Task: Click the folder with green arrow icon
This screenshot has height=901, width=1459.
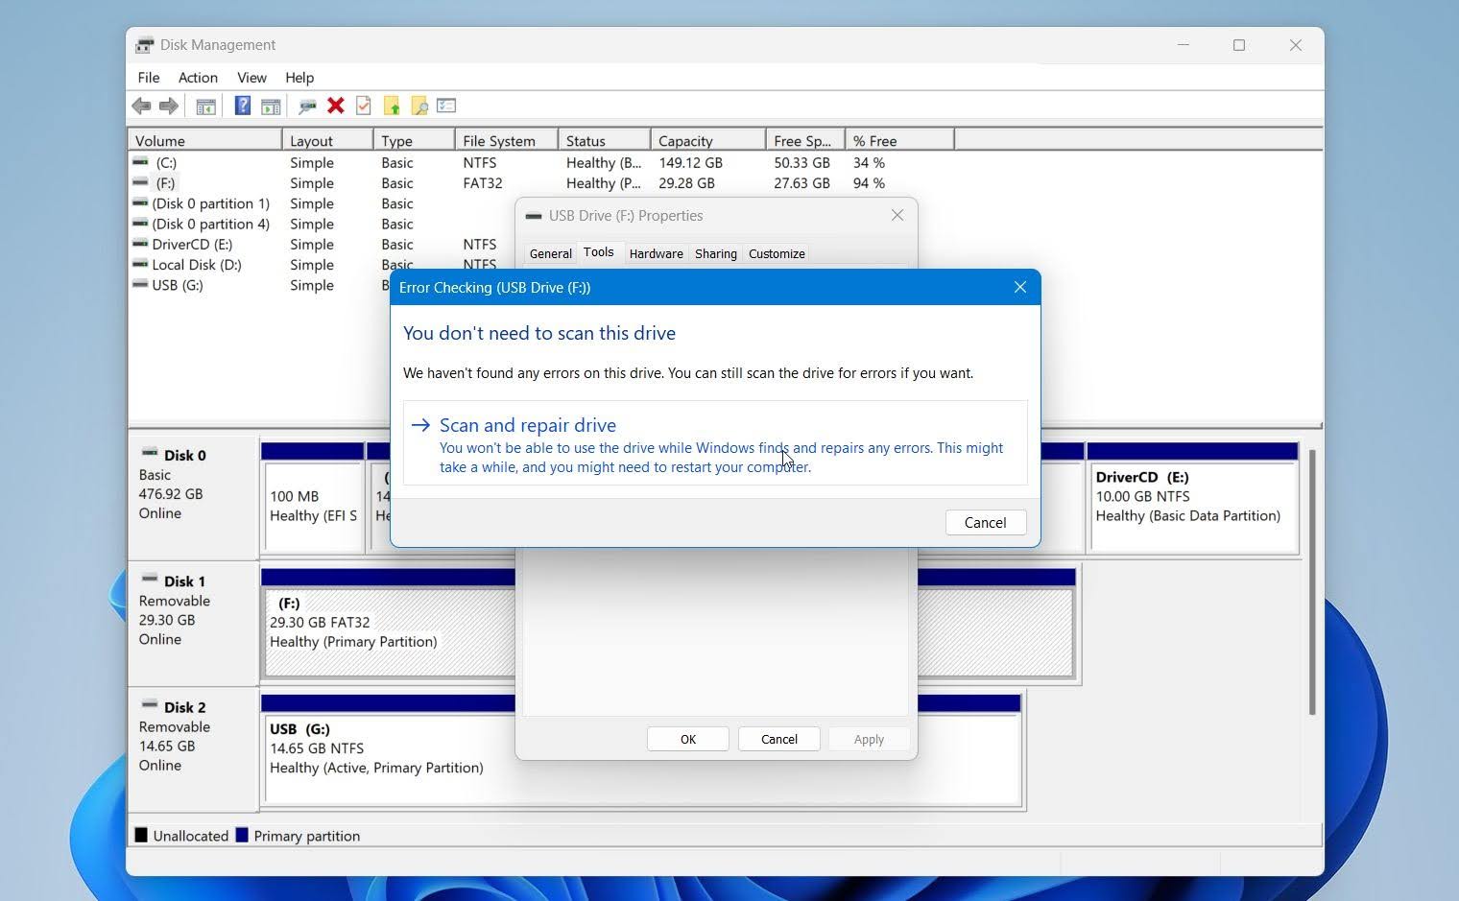Action: click(392, 106)
